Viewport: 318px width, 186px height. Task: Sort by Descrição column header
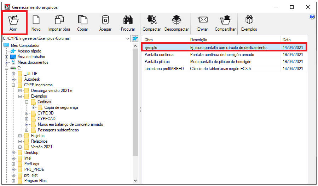coord(234,40)
